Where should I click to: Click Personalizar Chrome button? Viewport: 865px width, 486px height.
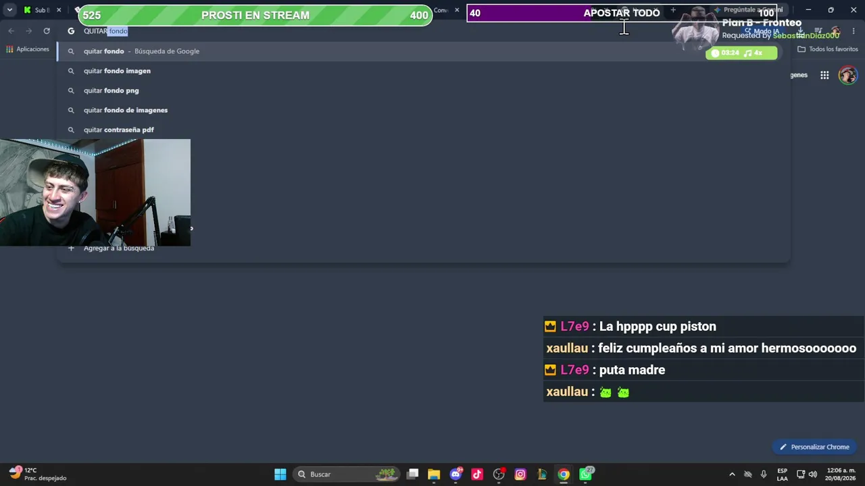point(814,447)
